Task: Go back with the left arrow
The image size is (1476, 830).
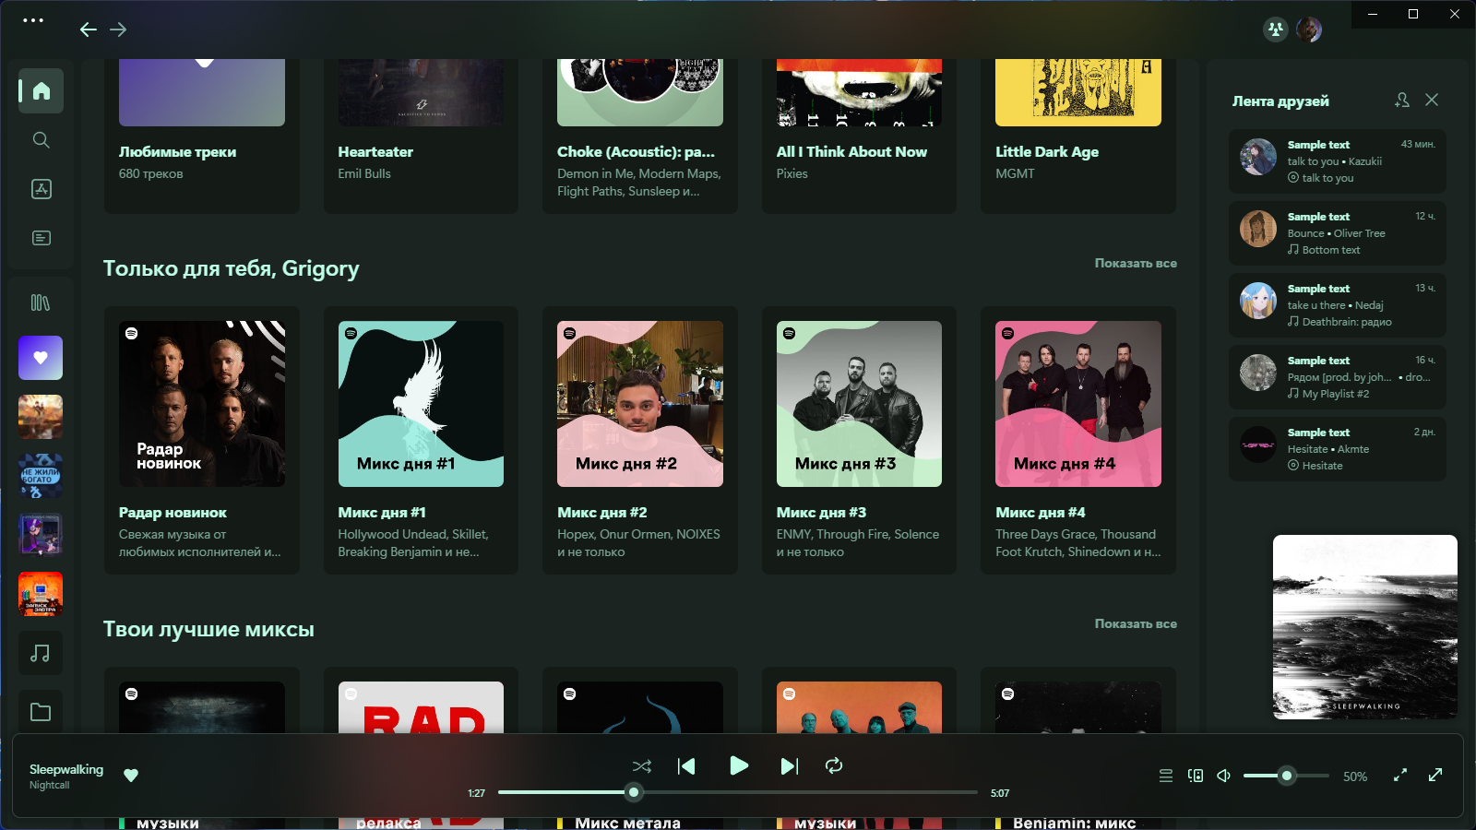Action: (x=89, y=30)
